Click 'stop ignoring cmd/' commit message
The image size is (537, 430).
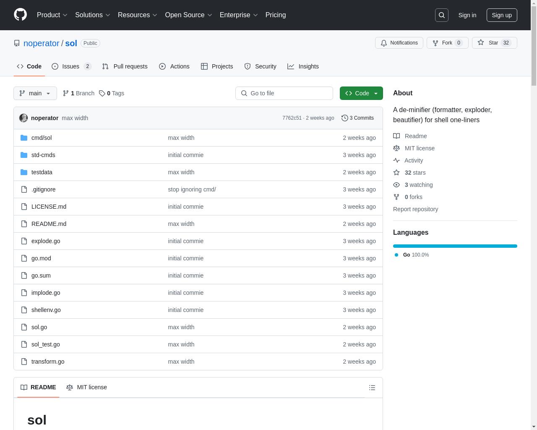point(192,189)
